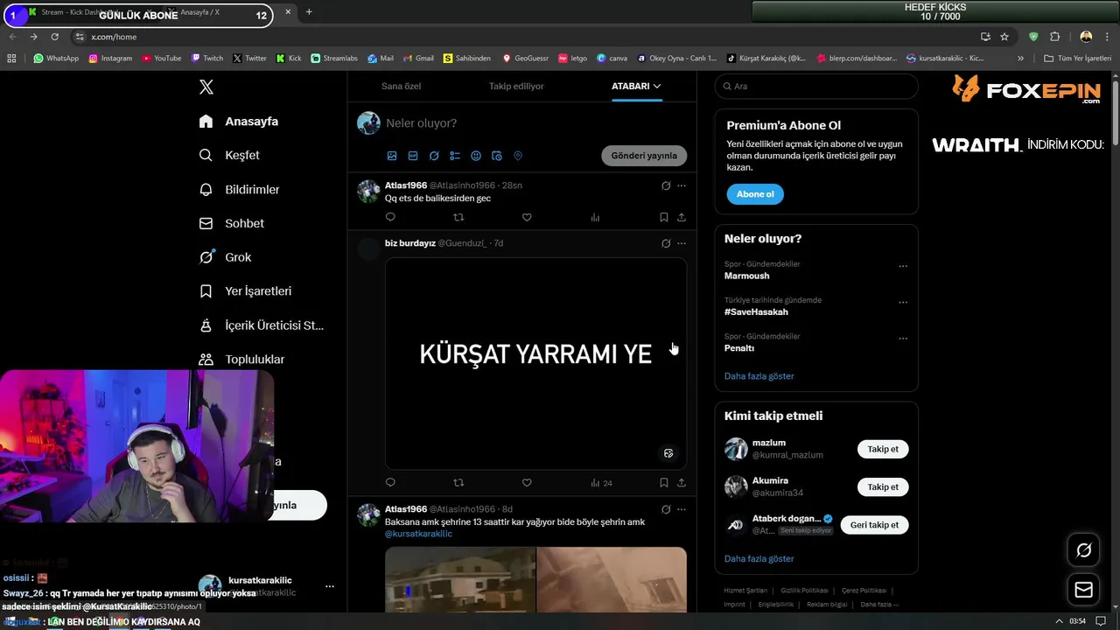Viewport: 1120px width, 630px height.
Task: Open İçerik Üreticisi St... menu item
Action: tap(262, 325)
